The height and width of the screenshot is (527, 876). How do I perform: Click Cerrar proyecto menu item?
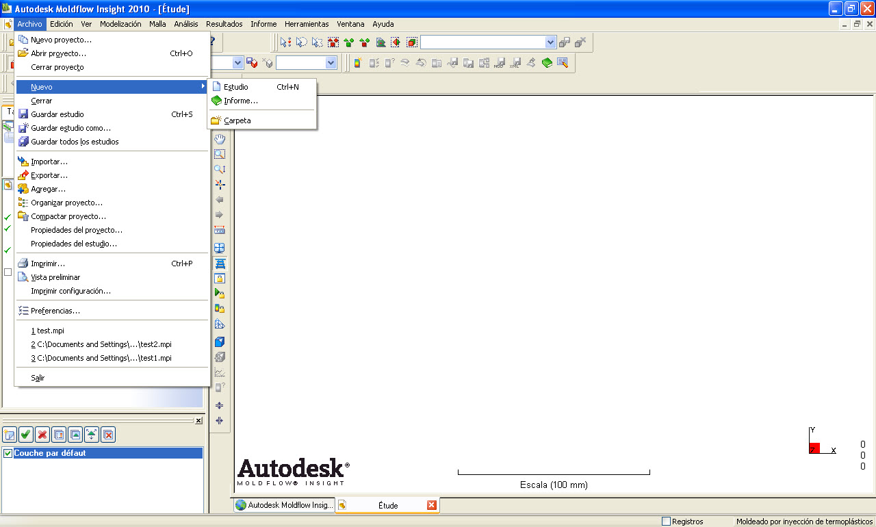(x=112, y=67)
